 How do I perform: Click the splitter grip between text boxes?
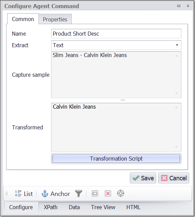(x=123, y=100)
